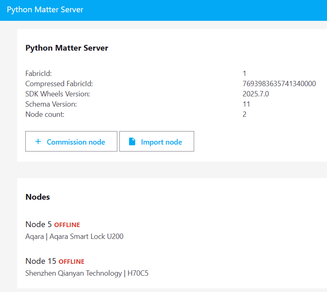Click the SDK Wheels Version value 2025.7.0
This screenshot has width=327, height=292.
pyautogui.click(x=256, y=94)
